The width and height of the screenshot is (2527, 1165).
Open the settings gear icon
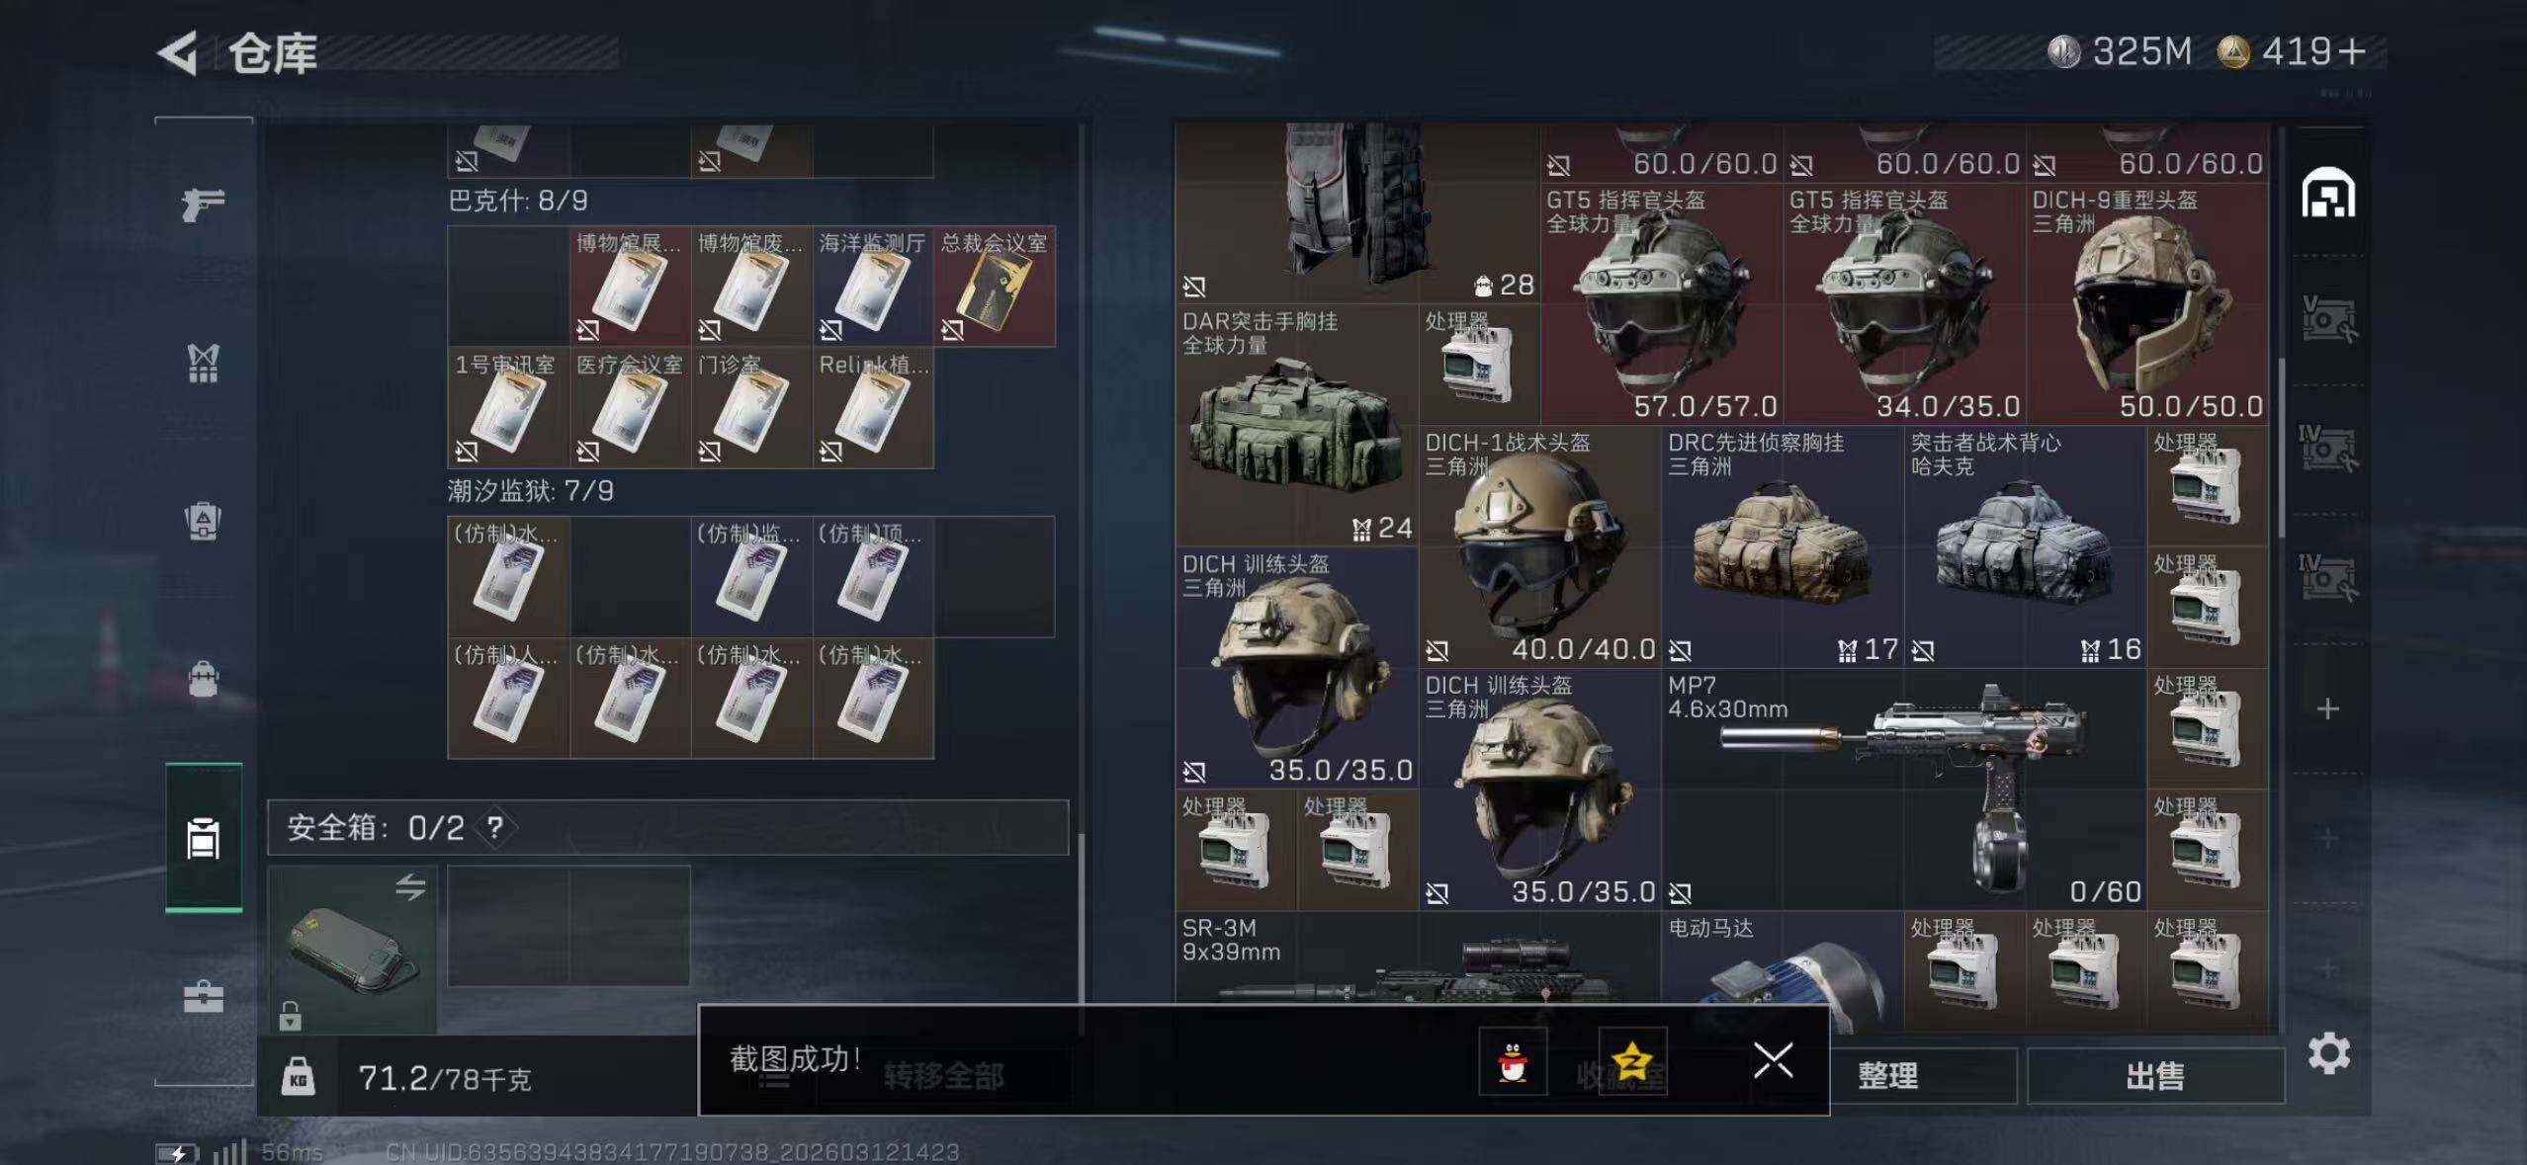click(2329, 1053)
